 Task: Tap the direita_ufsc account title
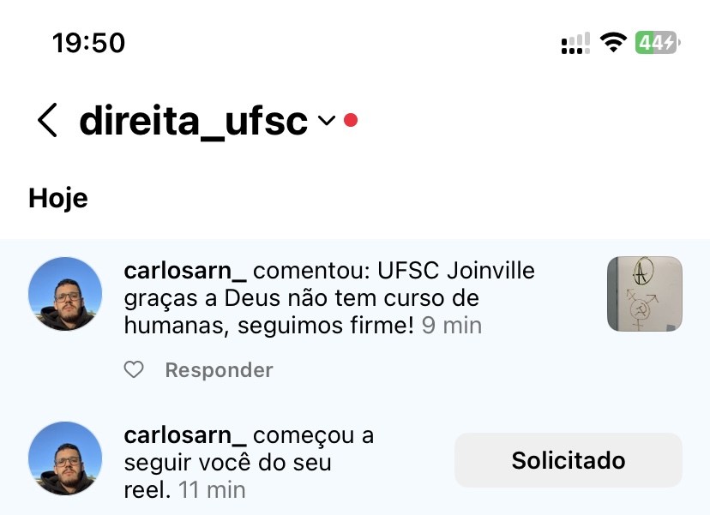(x=193, y=122)
